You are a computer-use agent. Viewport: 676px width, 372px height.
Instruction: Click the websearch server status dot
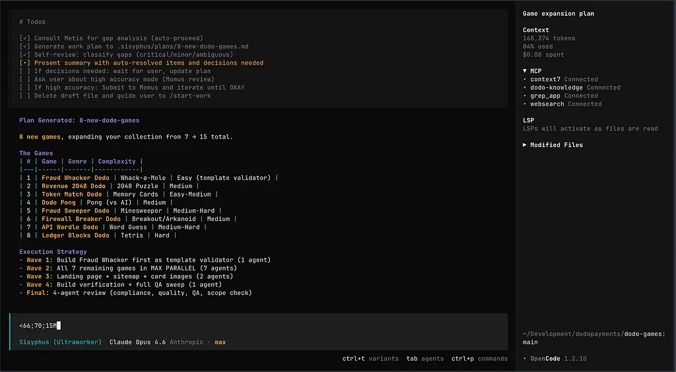(x=525, y=104)
